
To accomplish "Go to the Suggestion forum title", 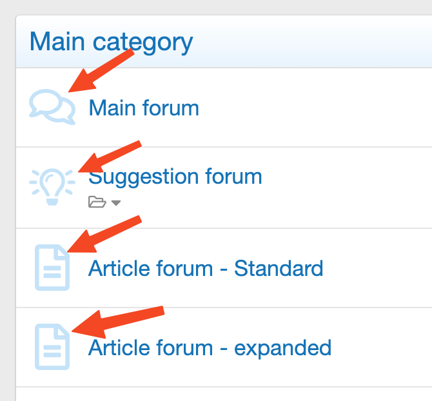I will [175, 177].
